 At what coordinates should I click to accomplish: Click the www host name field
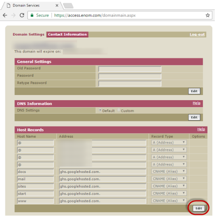tap(35, 201)
